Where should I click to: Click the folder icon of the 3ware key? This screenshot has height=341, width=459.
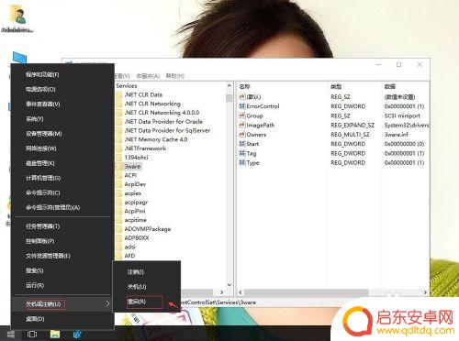pos(119,167)
